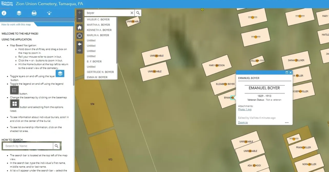Return to home map extent

coord(80,28)
